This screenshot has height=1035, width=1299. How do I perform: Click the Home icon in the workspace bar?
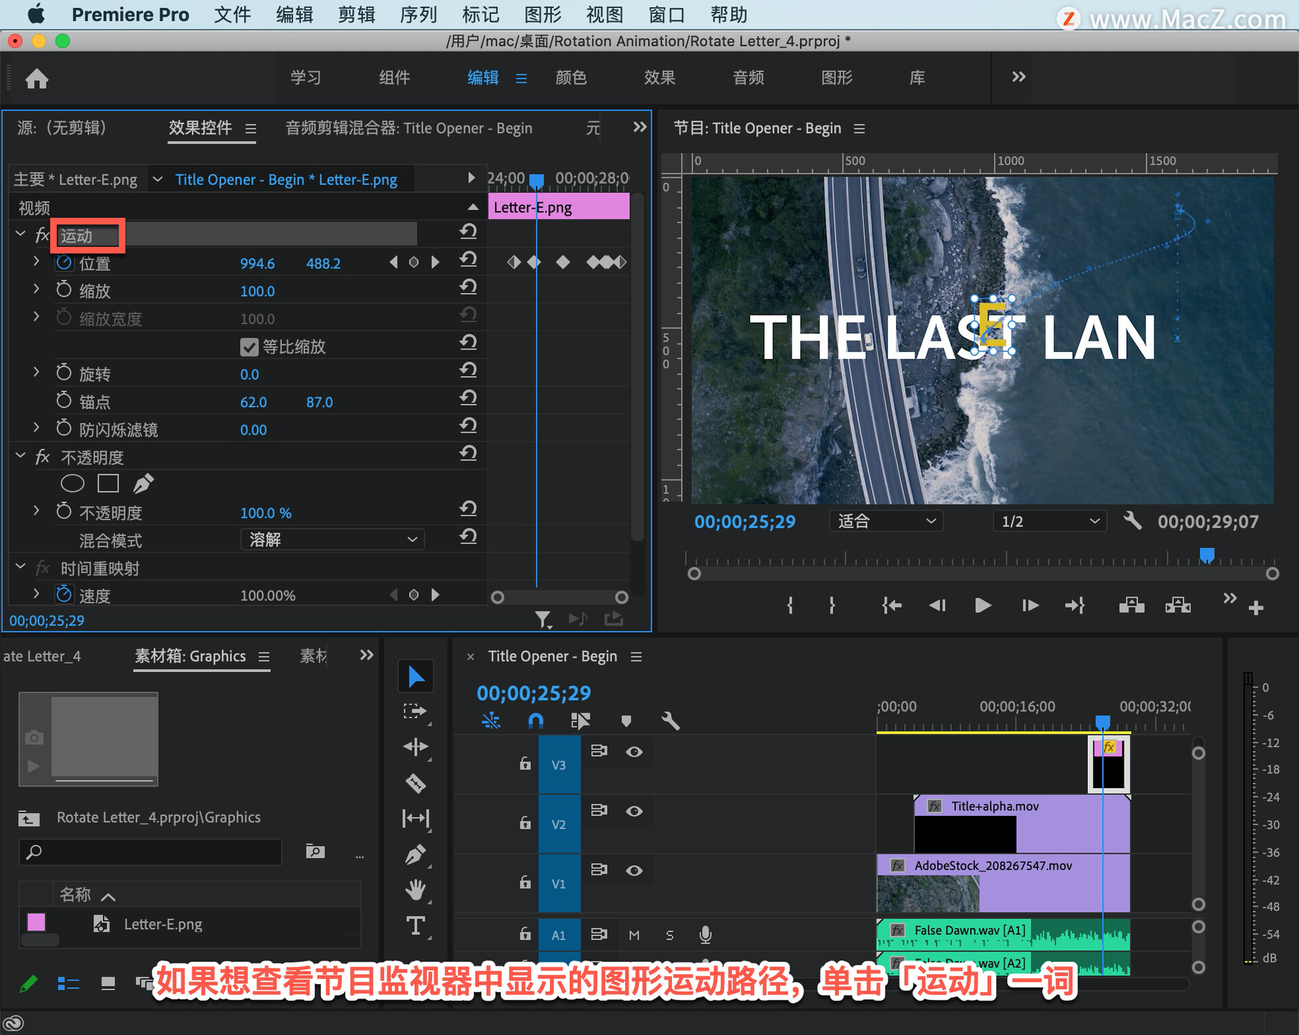click(x=37, y=78)
